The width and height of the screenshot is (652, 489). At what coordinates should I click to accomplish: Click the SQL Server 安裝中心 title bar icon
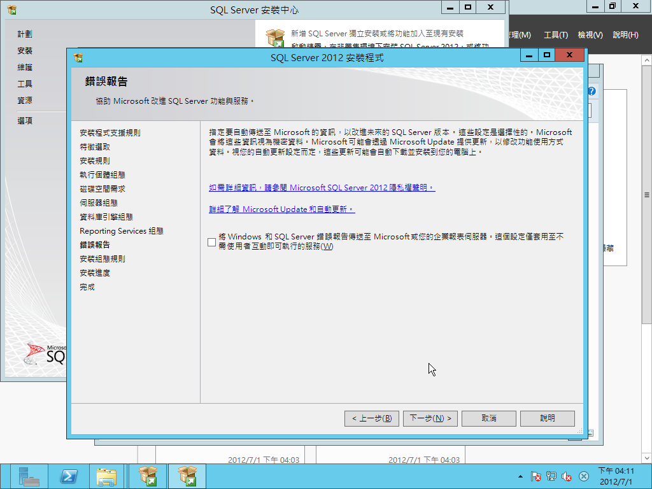(12, 10)
